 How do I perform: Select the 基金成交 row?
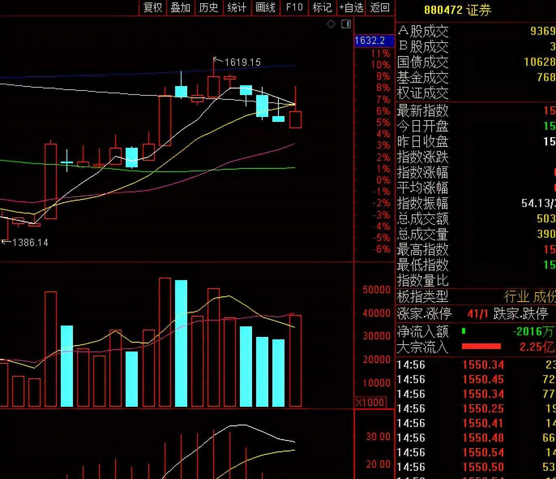tap(476, 78)
